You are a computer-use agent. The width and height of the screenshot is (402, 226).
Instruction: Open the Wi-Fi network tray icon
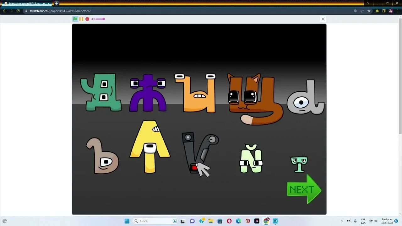[371, 221]
